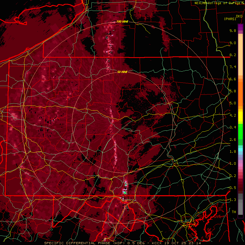This screenshot has height=245, width=245.
Task: Click the 9.8 value on the legend
Action: tap(233, 30)
